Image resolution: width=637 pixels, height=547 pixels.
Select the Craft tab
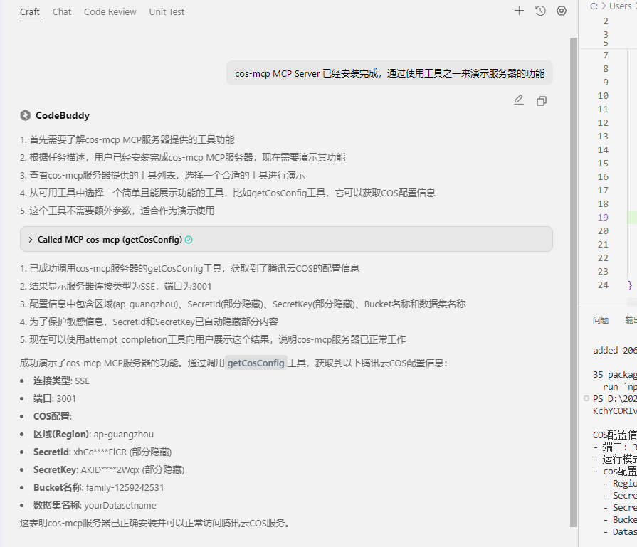pos(29,11)
